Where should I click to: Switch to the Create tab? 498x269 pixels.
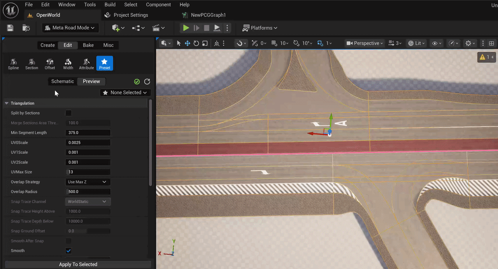point(47,45)
